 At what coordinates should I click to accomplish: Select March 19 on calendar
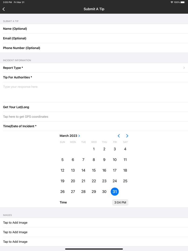pos(62,181)
